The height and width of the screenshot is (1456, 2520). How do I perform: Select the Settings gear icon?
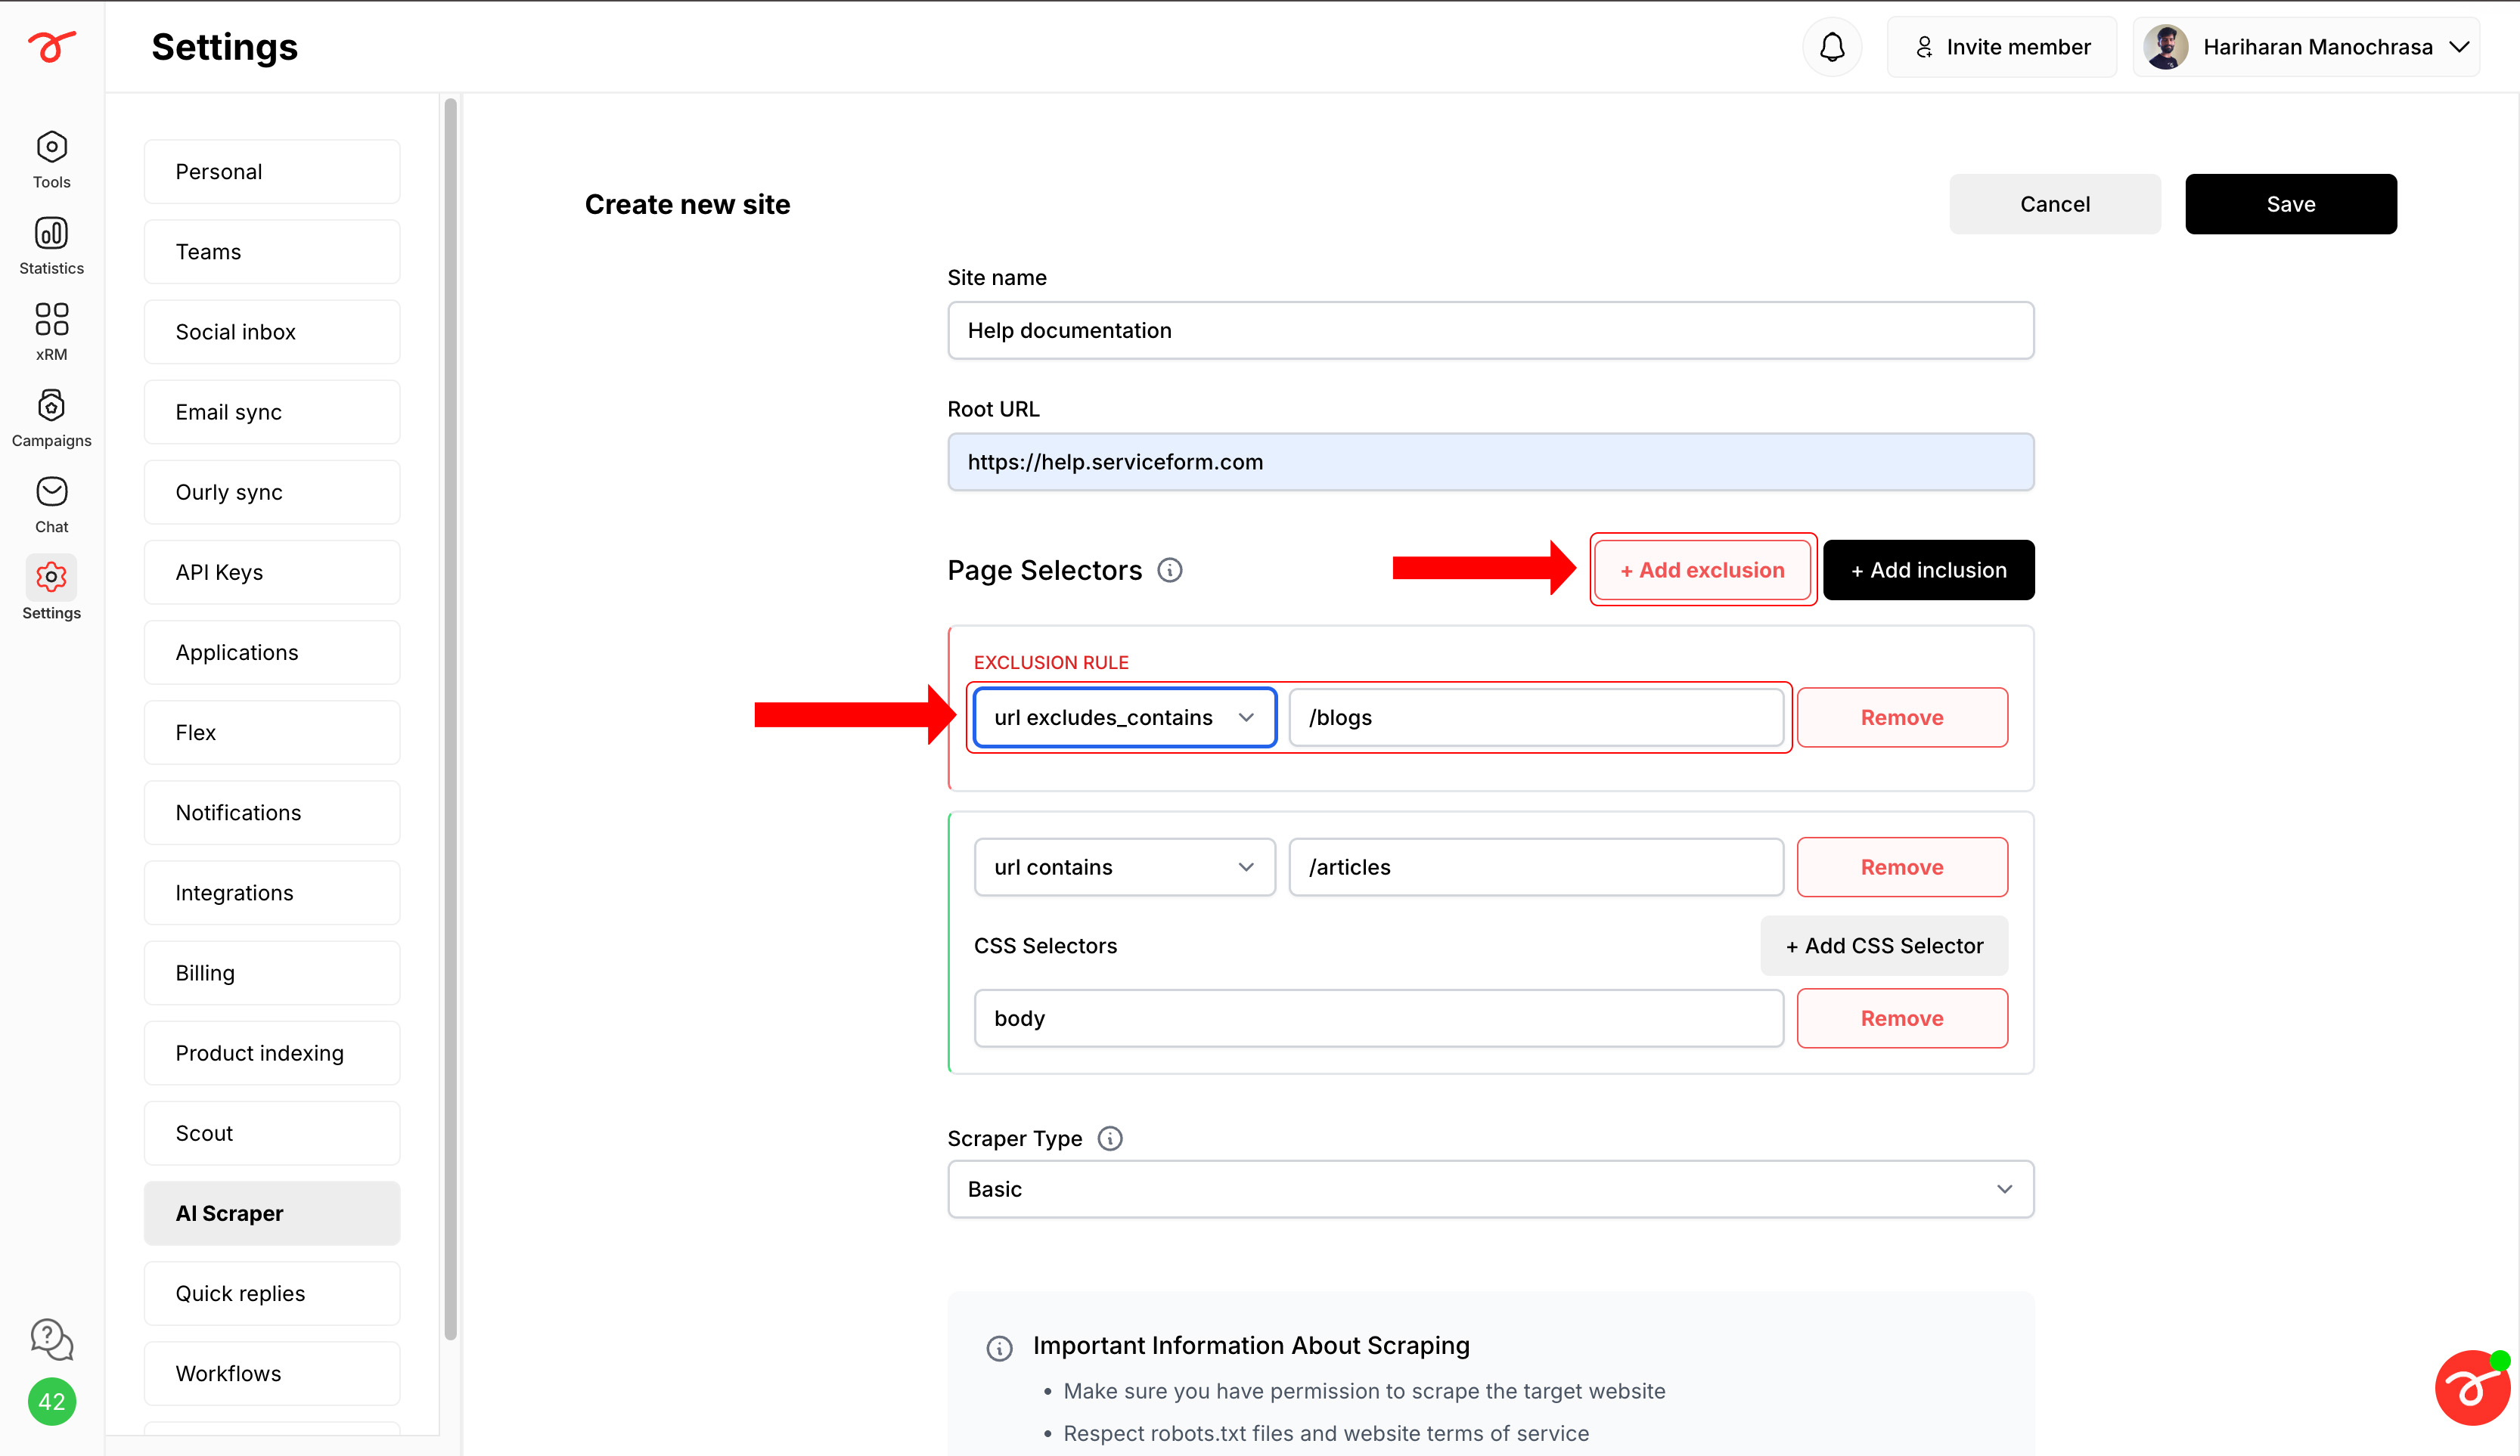(x=51, y=578)
